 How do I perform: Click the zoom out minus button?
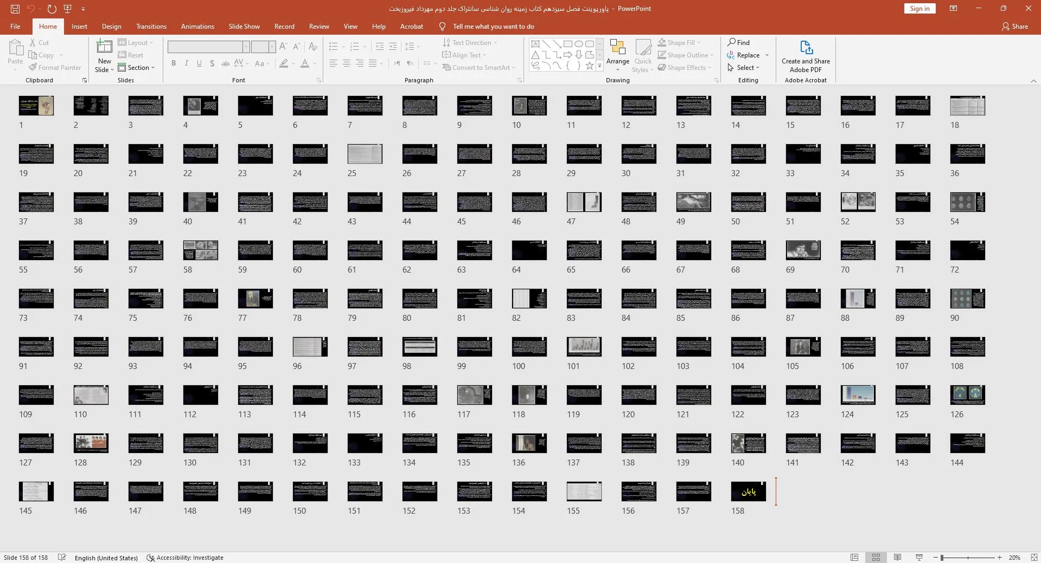click(935, 558)
